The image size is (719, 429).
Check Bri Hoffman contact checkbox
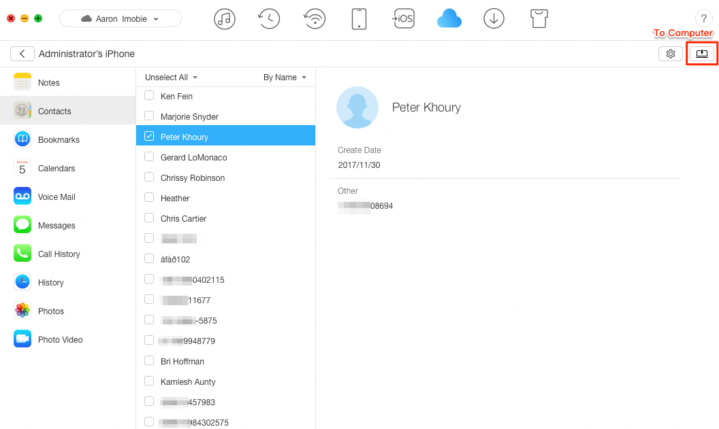coord(149,360)
